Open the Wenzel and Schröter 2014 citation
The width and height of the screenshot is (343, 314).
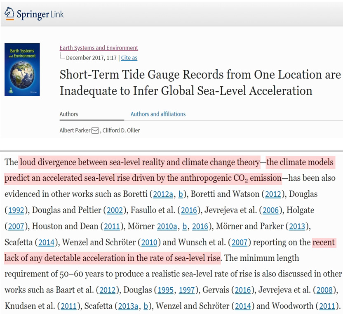click(x=243, y=306)
